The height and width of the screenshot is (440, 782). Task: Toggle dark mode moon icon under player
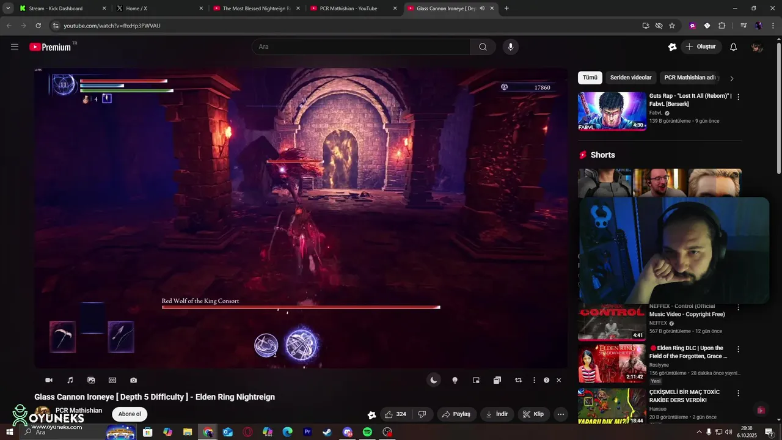pyautogui.click(x=433, y=380)
